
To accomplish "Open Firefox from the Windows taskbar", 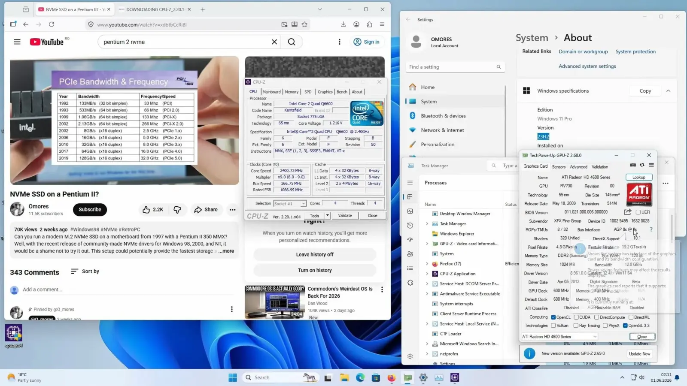I will pyautogui.click(x=392, y=377).
